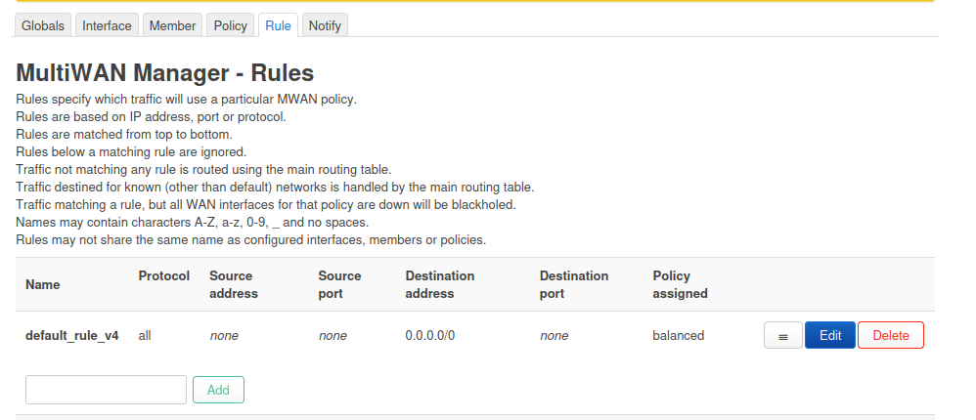
Task: Open the Globals tab
Action: coord(43,26)
